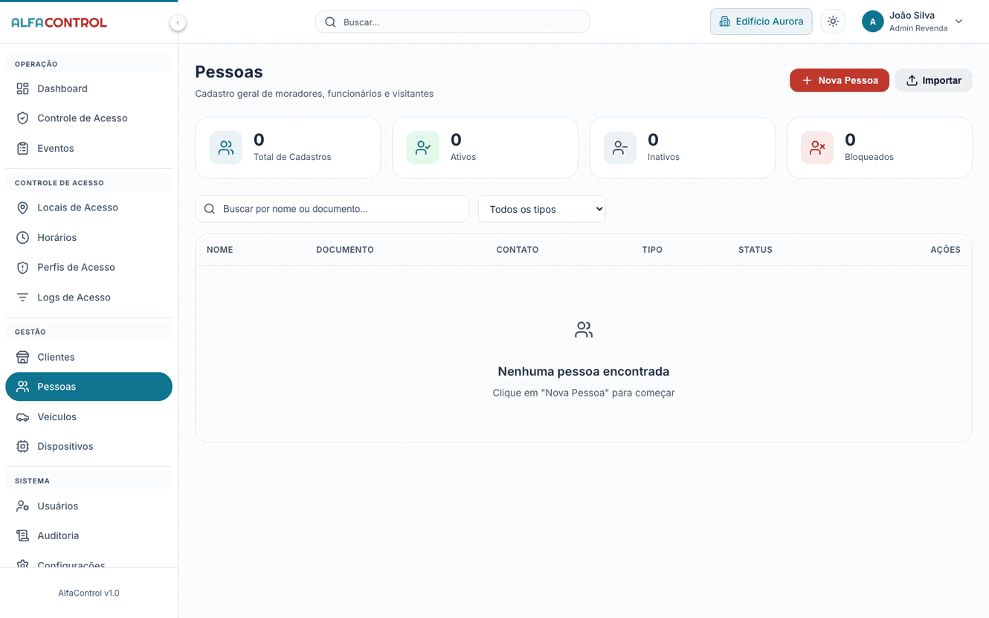
Task: Click the map pin icon for Locais de Acesso
Action: tap(23, 207)
